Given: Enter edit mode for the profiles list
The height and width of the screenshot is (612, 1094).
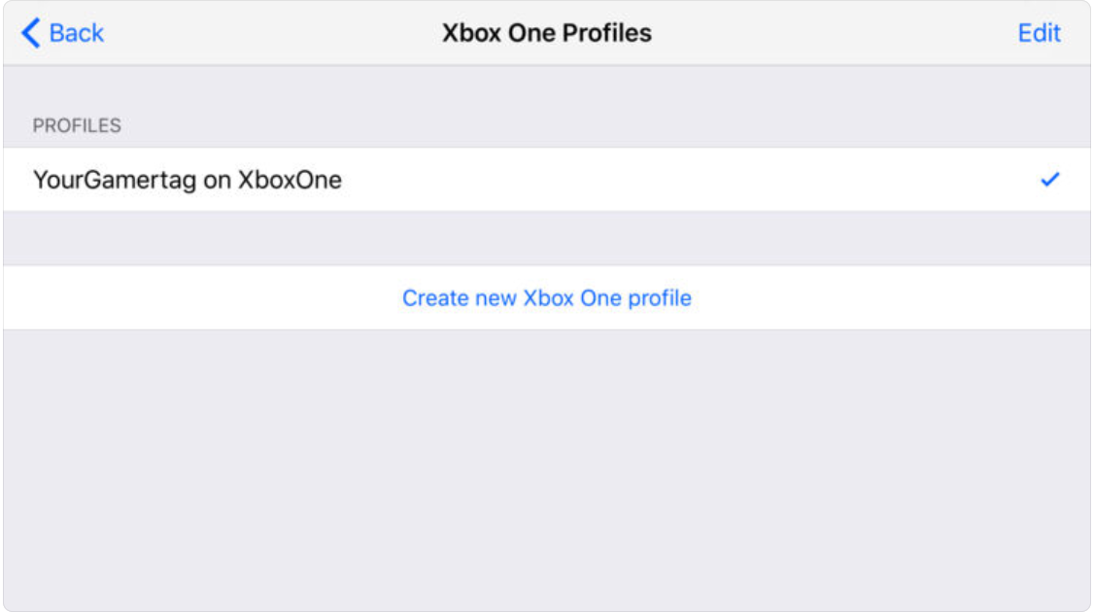Looking at the screenshot, I should tap(1039, 33).
